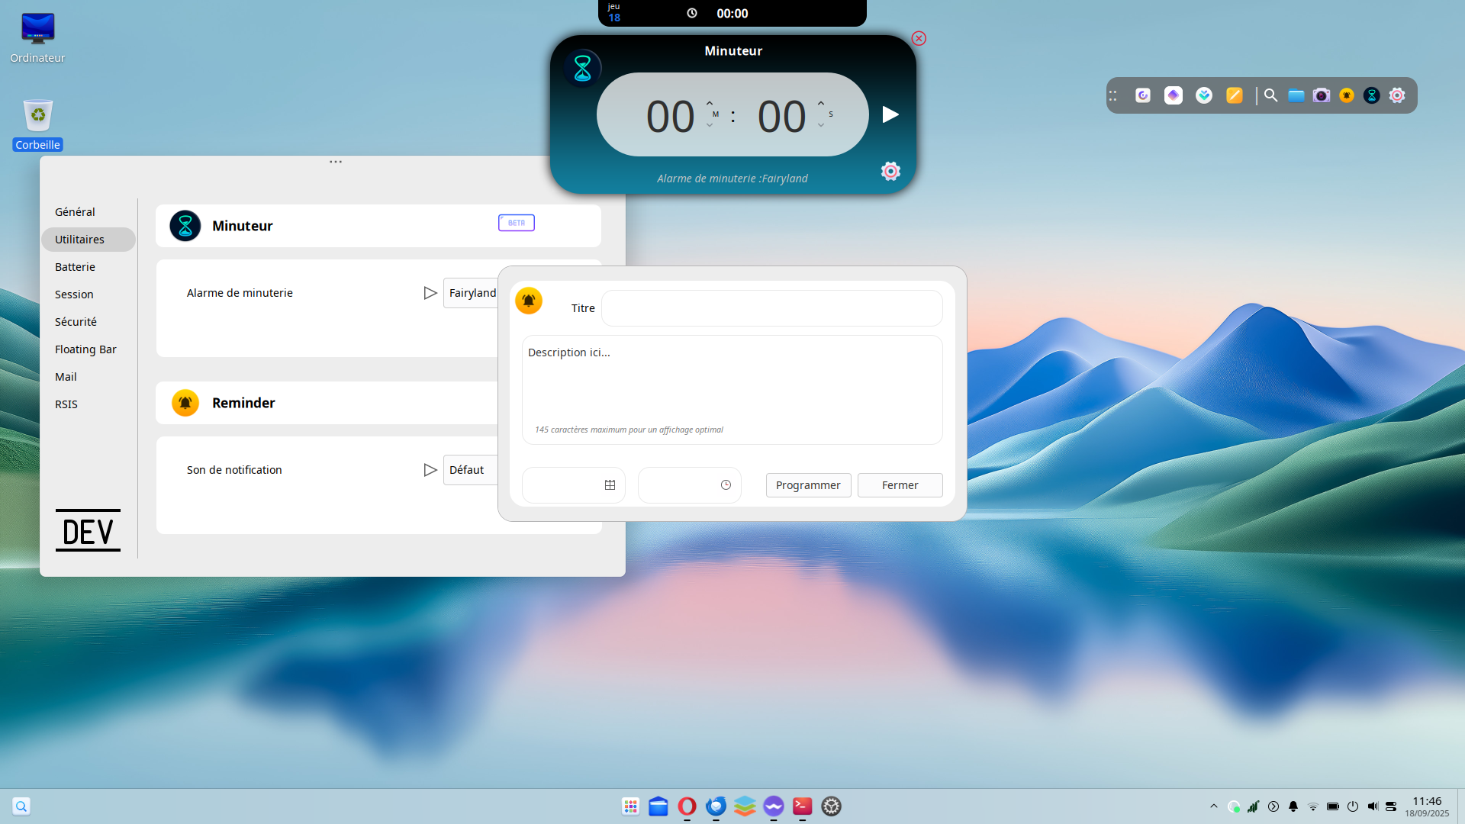1465x824 pixels.
Task: Preview Son de notification sound
Action: [430, 470]
